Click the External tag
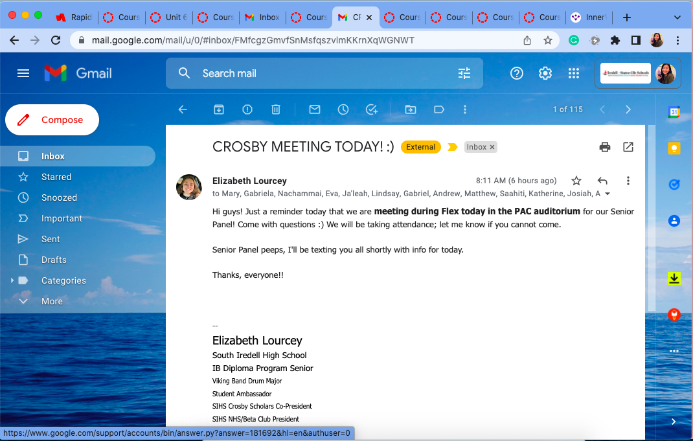 pyautogui.click(x=421, y=147)
